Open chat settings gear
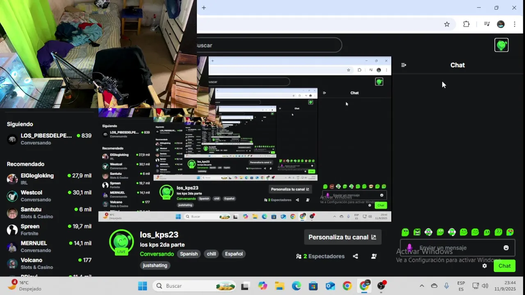The height and width of the screenshot is (295, 525). tap(484, 265)
